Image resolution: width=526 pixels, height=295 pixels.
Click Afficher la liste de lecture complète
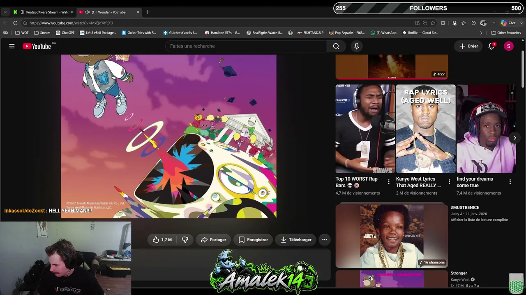[x=479, y=220]
